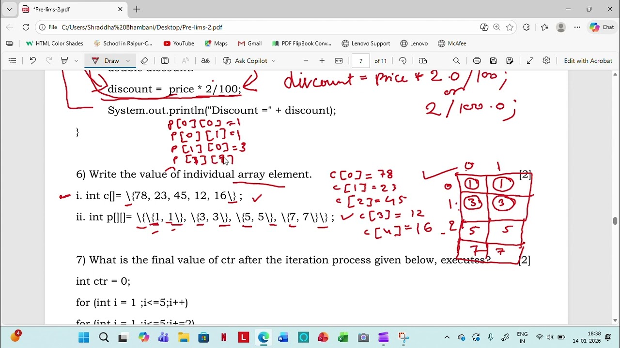The width and height of the screenshot is (620, 348).
Task: Open McAfee bookmark
Action: pos(452,43)
